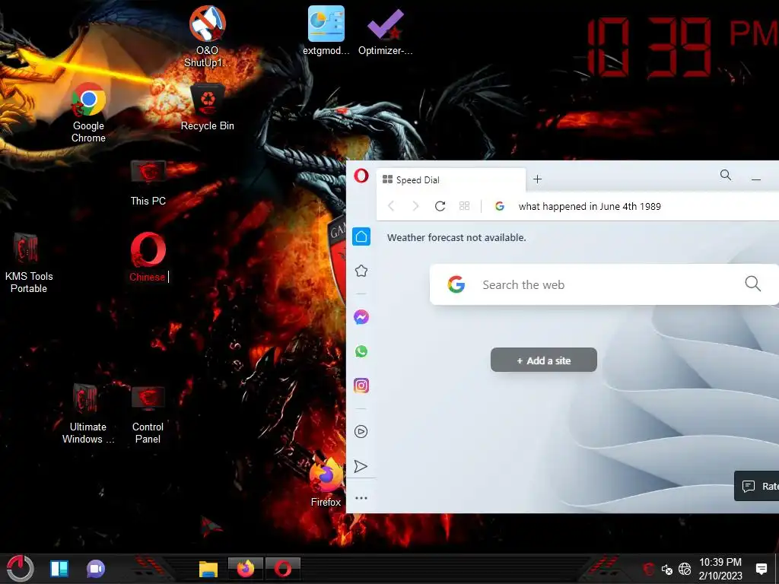
Task: Click the MSI dragon tray icon
Action: coord(649,569)
